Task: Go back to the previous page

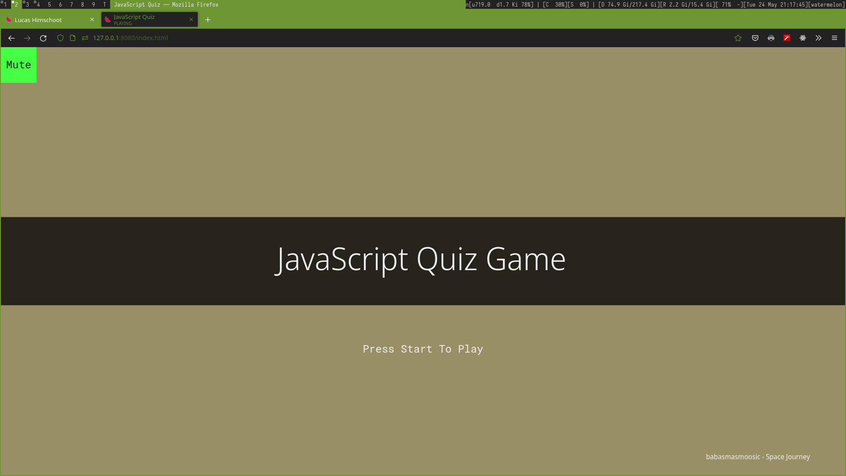Action: click(11, 38)
